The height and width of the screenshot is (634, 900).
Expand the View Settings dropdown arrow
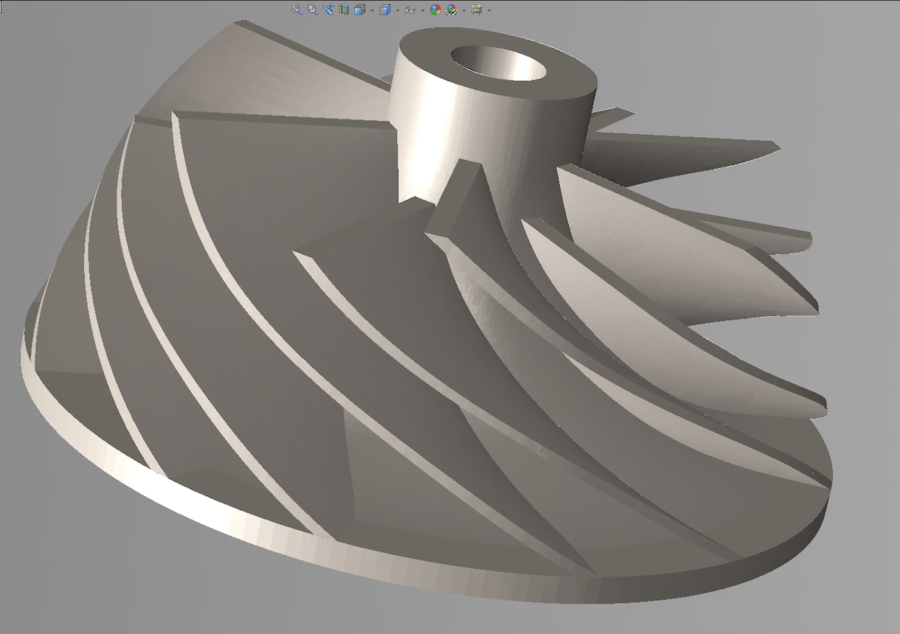489,10
